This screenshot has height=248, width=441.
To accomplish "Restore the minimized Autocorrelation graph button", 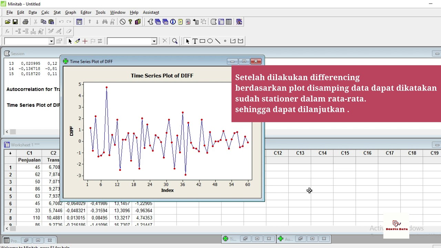I will 300,238.
